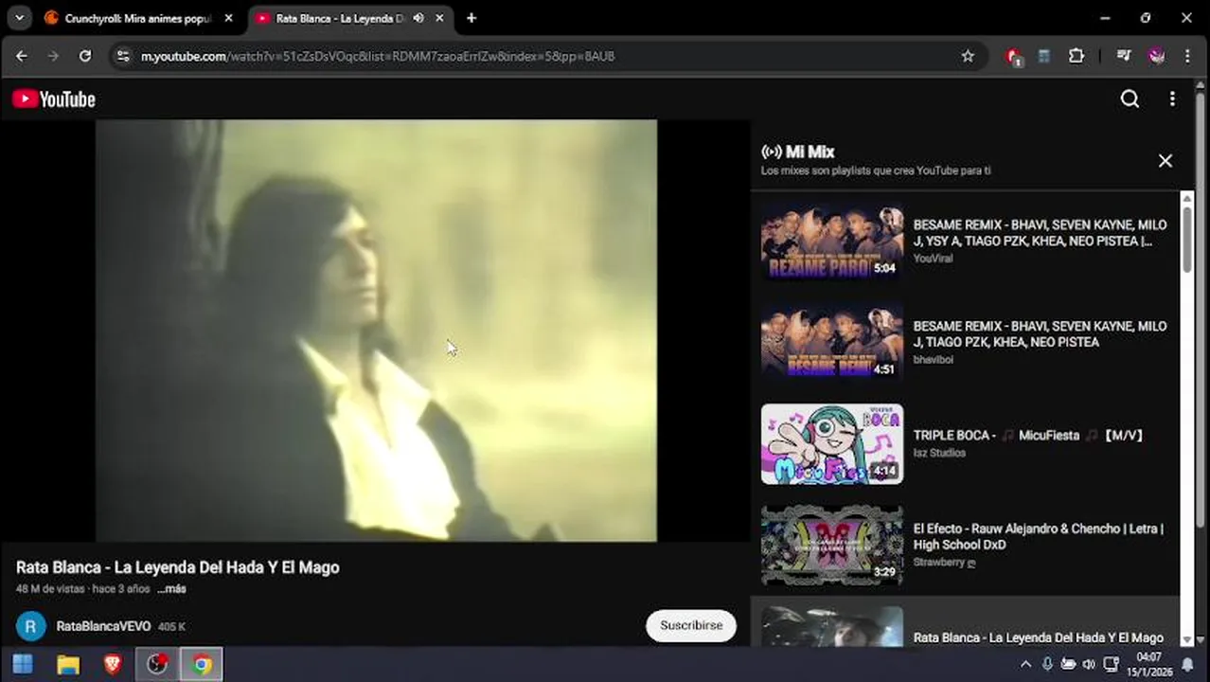Select the TRIPLE BOCA MicuFiesta title
Image resolution: width=1210 pixels, height=682 pixels.
tap(1029, 436)
